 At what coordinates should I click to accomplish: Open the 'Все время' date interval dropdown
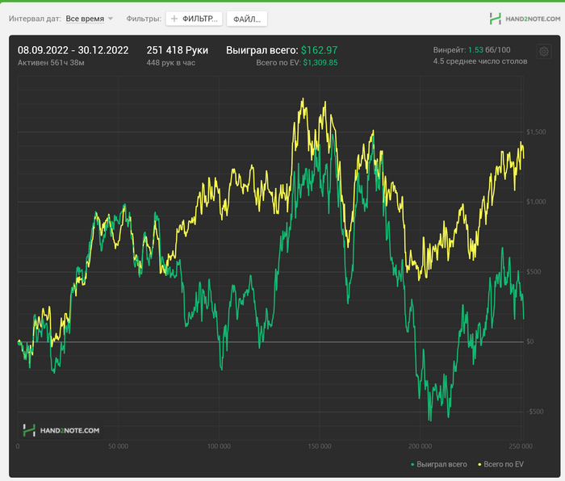90,19
